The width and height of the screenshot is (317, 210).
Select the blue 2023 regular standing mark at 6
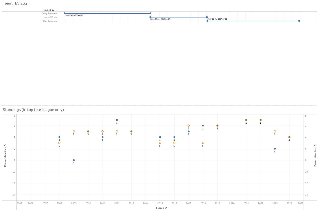click(275, 149)
